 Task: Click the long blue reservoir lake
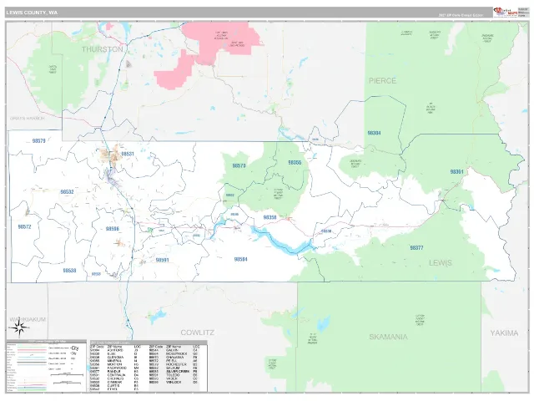[x=281, y=241]
